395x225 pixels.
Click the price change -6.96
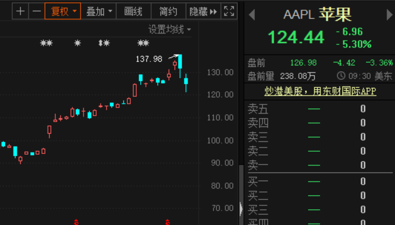tap(349, 32)
